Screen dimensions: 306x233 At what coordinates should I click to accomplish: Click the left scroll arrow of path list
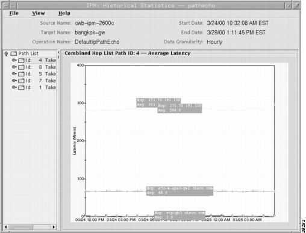point(6,227)
